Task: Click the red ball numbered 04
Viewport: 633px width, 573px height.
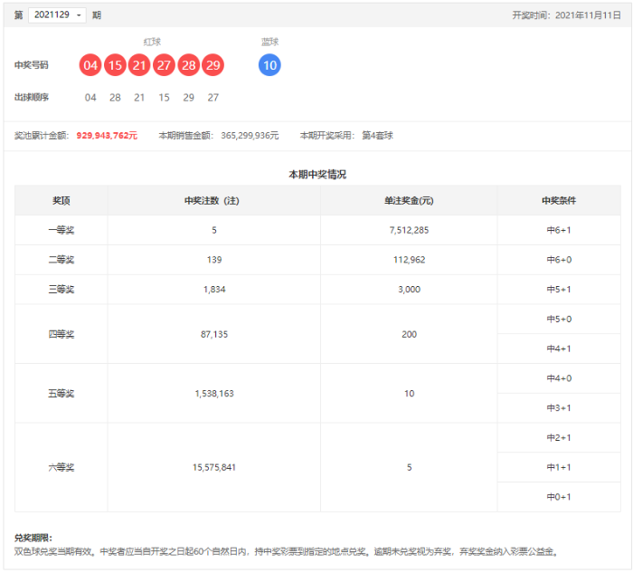Action: coord(90,65)
